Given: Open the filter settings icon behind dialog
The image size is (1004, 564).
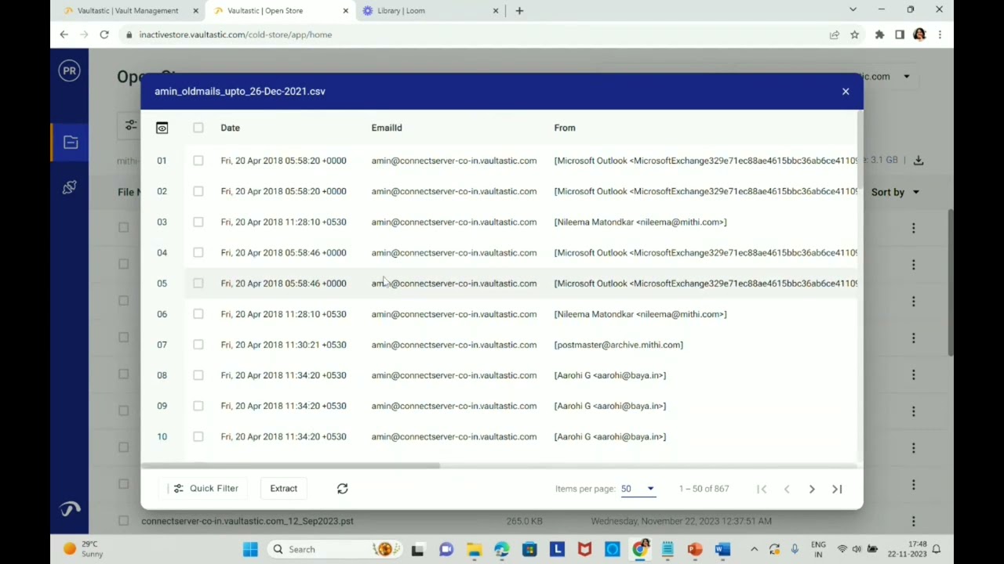Looking at the screenshot, I should pos(131,125).
